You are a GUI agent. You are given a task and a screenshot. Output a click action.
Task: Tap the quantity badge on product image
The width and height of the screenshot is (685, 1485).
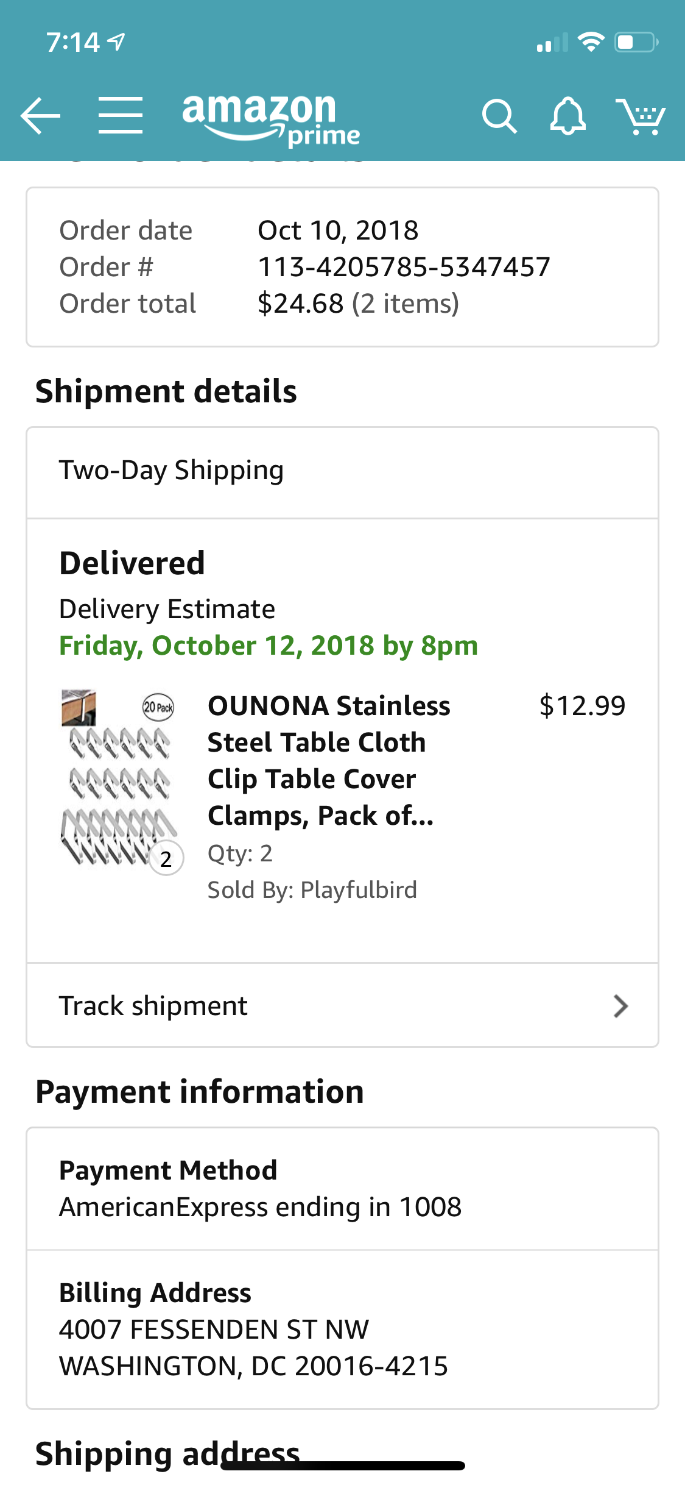166,859
